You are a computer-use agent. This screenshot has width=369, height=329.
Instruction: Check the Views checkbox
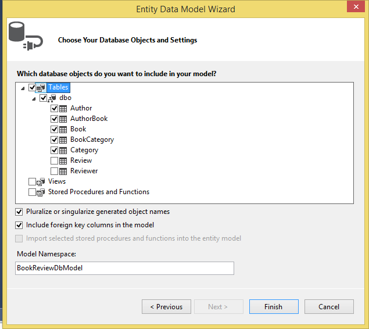(x=32, y=182)
